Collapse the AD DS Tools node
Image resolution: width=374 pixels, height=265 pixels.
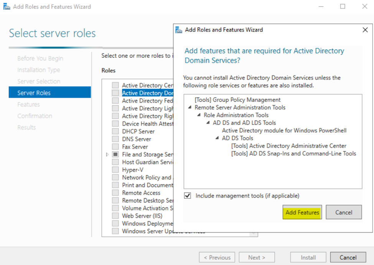217,138
